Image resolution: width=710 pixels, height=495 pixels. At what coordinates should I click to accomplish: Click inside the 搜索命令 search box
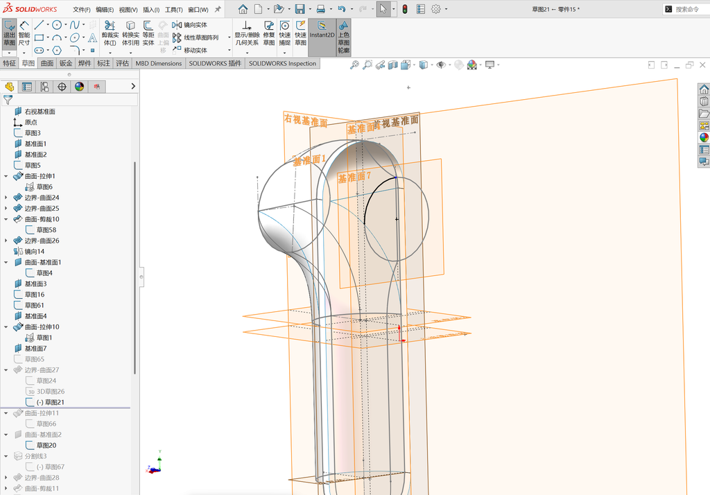click(687, 9)
